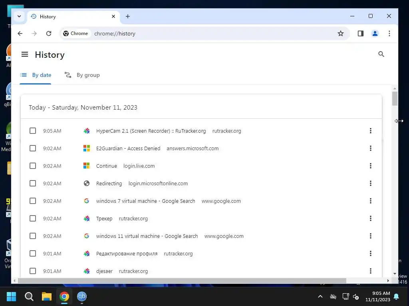Click the Microsoft favicon on E2Guardian row
Viewport: 409px width, 306px height.
[x=87, y=148]
